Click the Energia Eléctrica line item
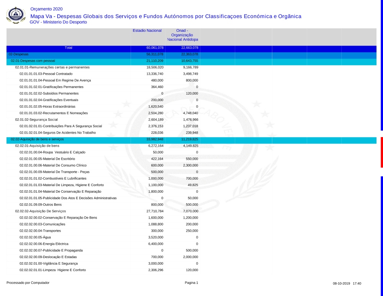Viewport: 383px width, 296px height. click(x=44, y=244)
